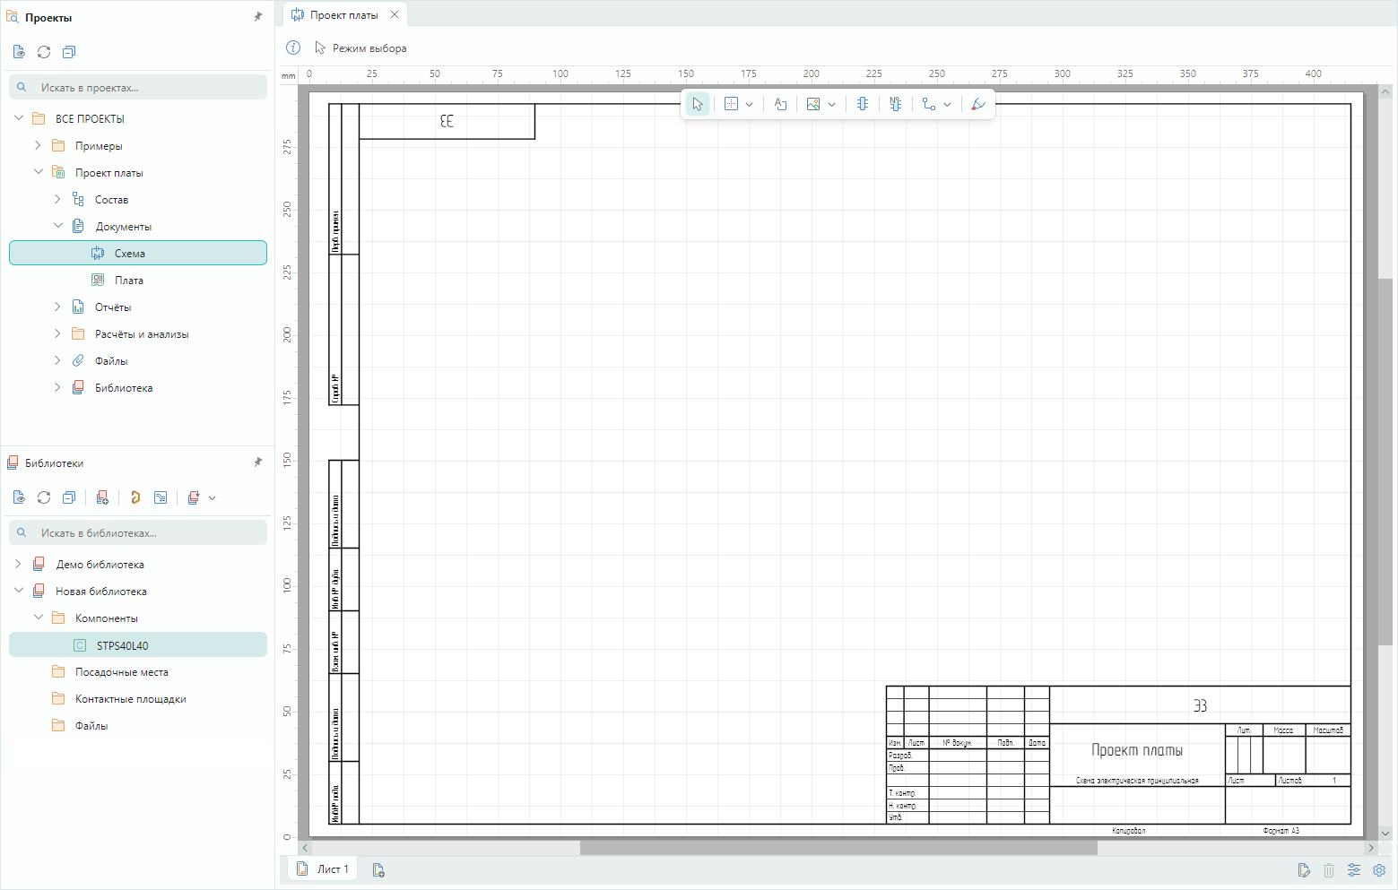This screenshot has width=1398, height=890.
Task: Click the text label tool
Action: pos(780,105)
